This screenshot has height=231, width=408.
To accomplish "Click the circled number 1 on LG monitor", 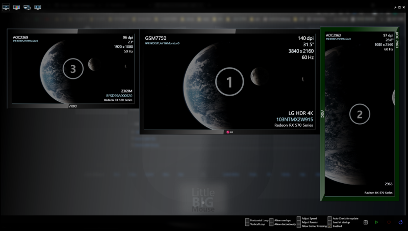I will click(229, 82).
